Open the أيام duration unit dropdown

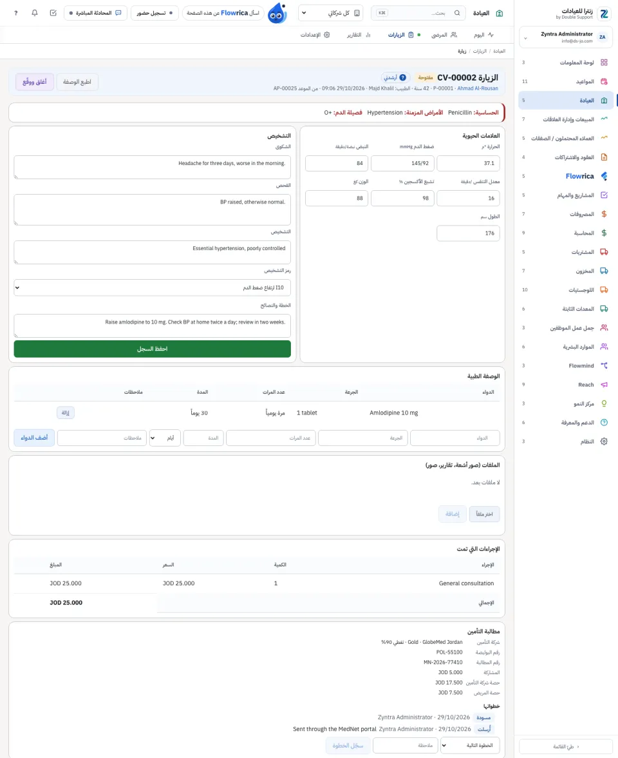[165, 438]
